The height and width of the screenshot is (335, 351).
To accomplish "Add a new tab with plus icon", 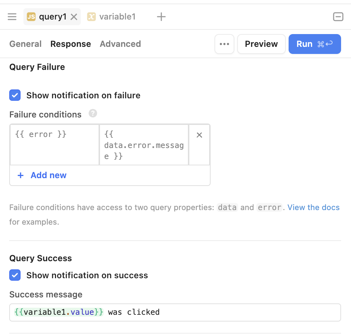I will point(161,17).
